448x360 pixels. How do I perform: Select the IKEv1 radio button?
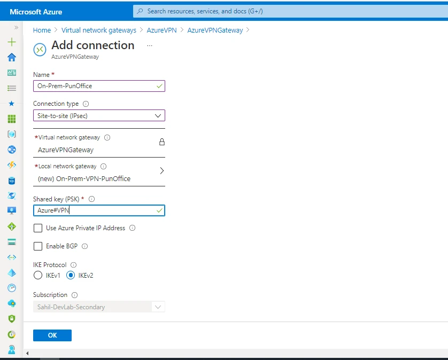coord(38,275)
